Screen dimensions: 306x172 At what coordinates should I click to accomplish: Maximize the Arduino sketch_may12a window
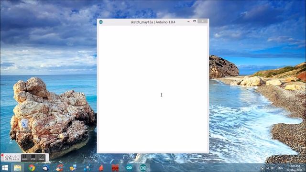pos(195,21)
